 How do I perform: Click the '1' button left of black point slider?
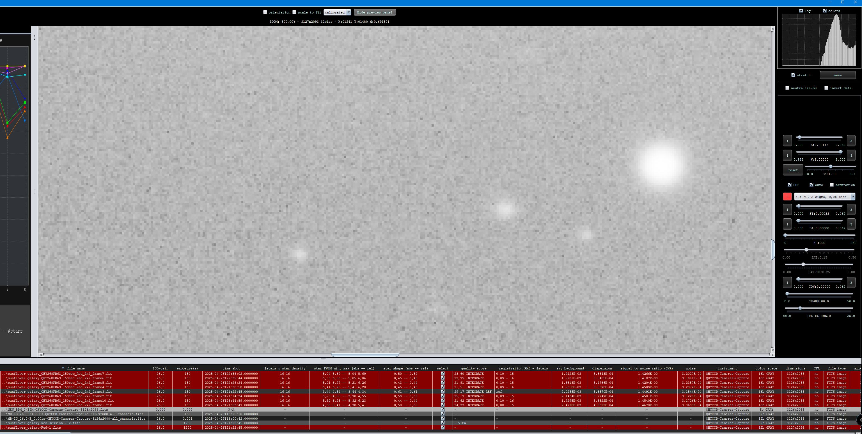point(787,141)
